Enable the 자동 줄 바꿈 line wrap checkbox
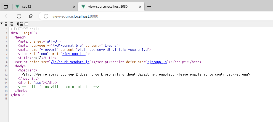Viewport: 273px width, 122px height. pyautogui.click(x=26, y=24)
